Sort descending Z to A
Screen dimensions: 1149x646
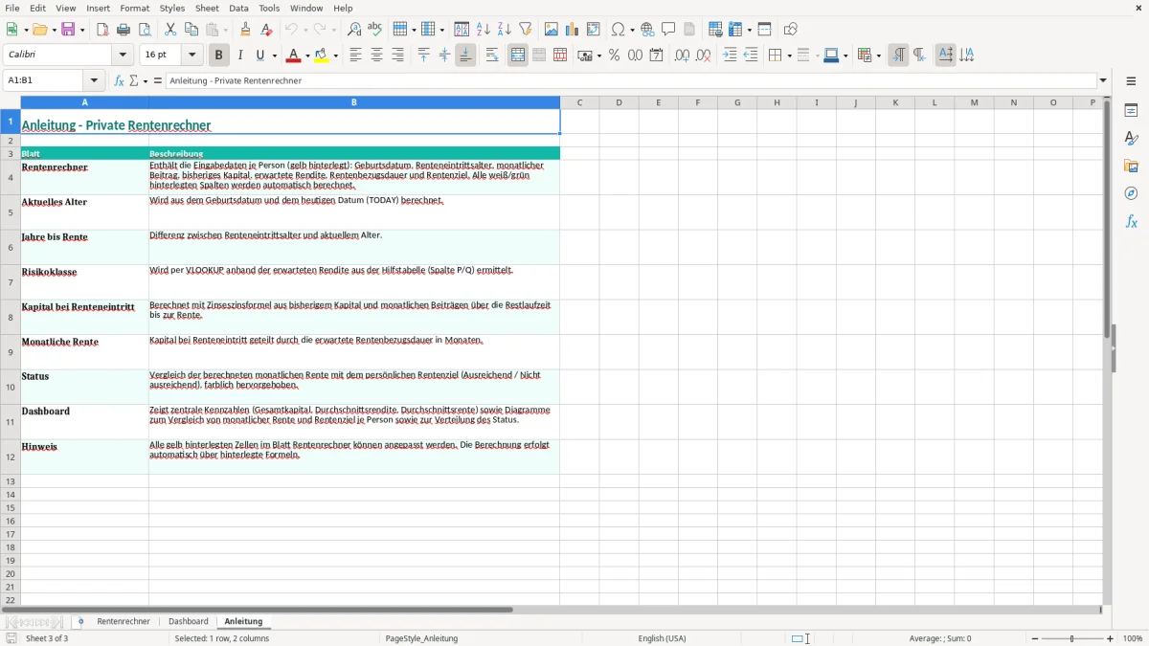pyautogui.click(x=505, y=30)
